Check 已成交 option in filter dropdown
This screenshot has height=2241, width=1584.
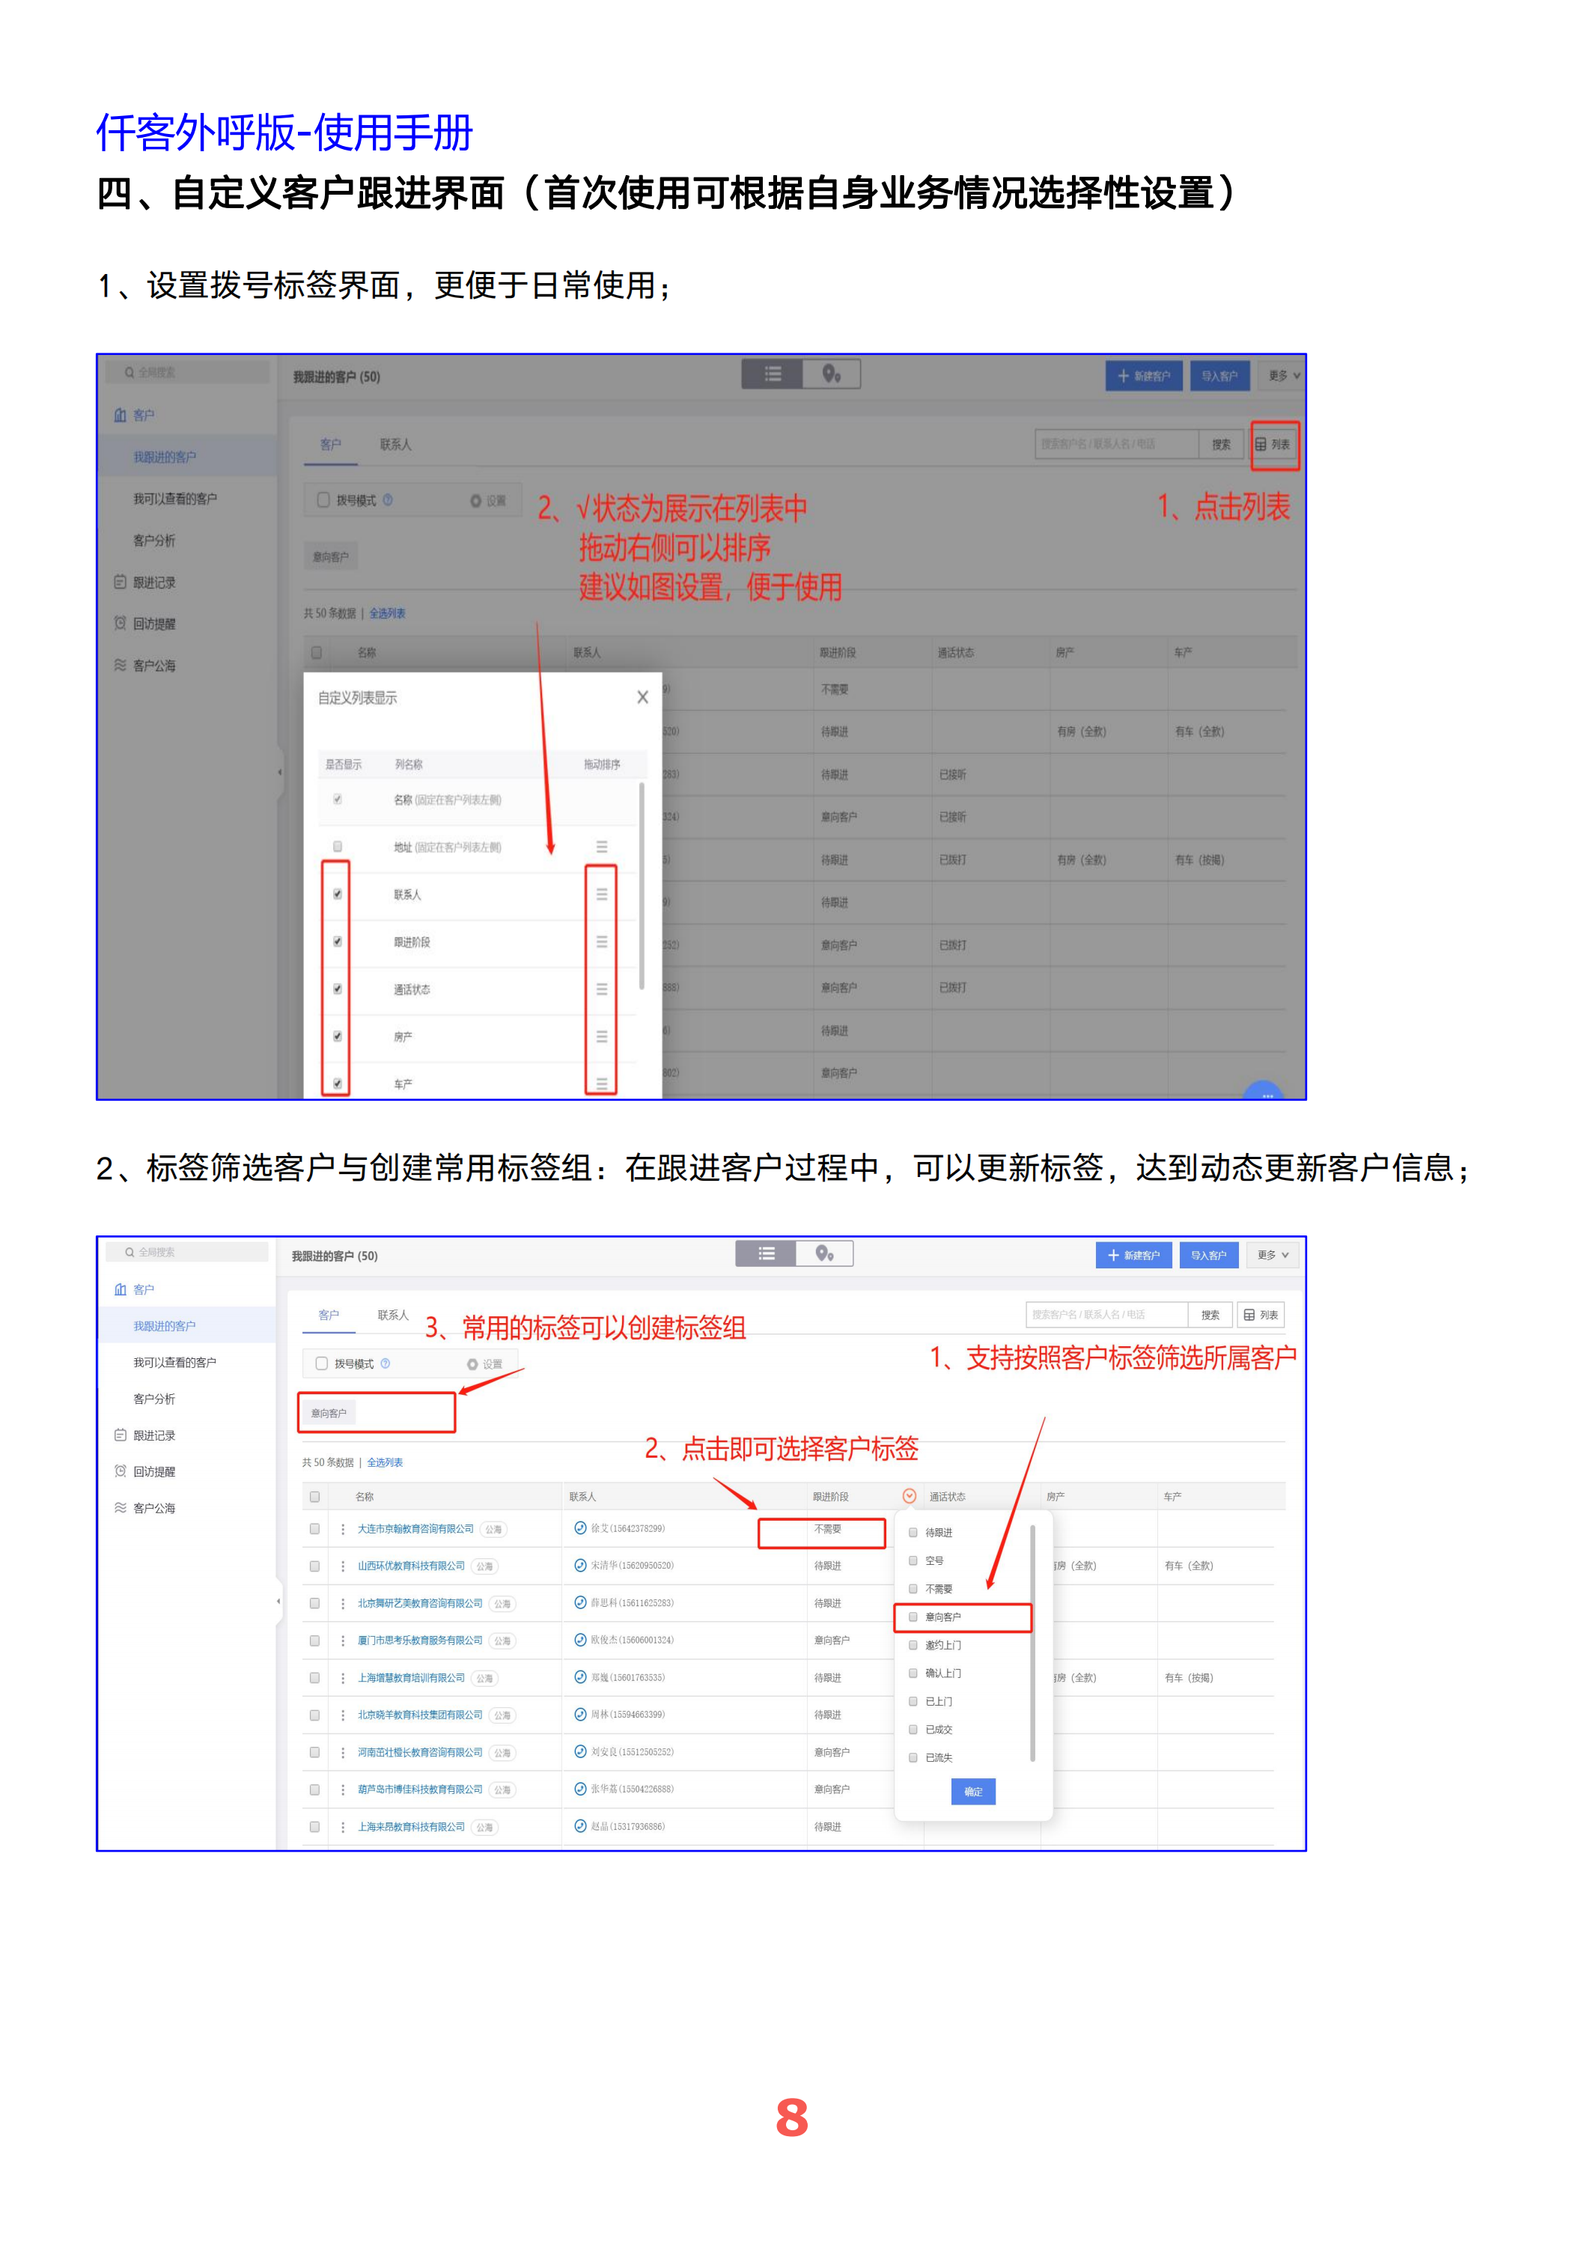tap(913, 1730)
